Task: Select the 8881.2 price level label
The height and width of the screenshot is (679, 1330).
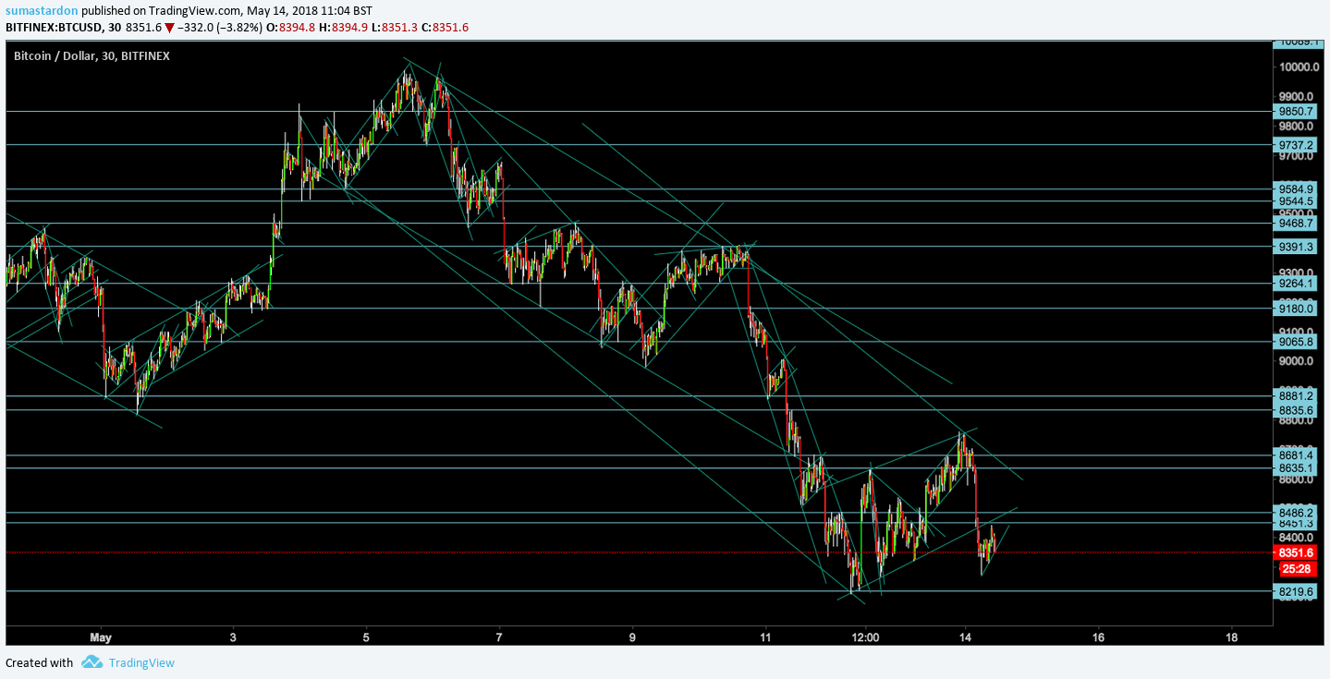Action: click(1296, 395)
